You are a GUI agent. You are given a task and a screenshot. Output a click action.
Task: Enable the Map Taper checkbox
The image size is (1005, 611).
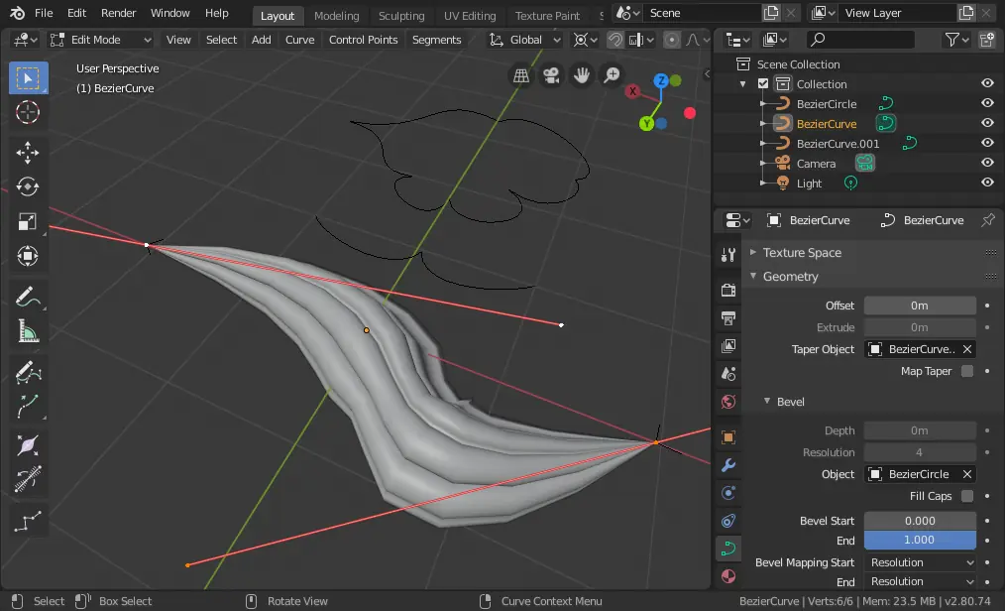[x=966, y=371]
